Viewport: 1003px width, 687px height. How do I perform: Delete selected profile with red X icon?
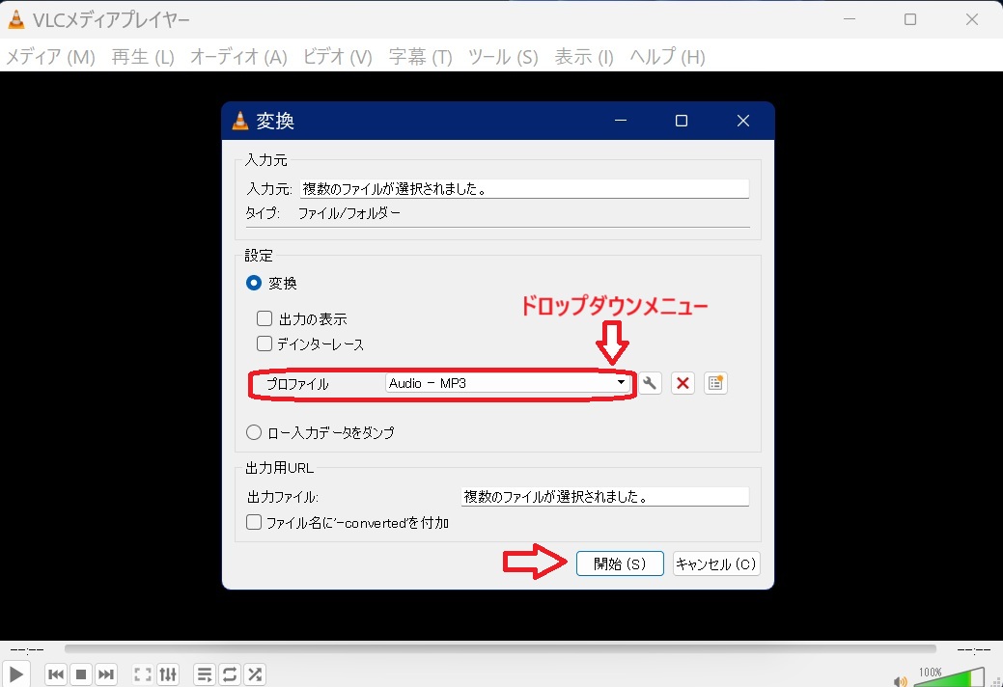tap(683, 383)
